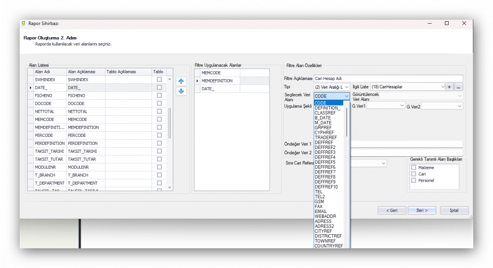Tick the Tablo checkbox for FICHENO row
493x268 pixels.
tap(159, 95)
